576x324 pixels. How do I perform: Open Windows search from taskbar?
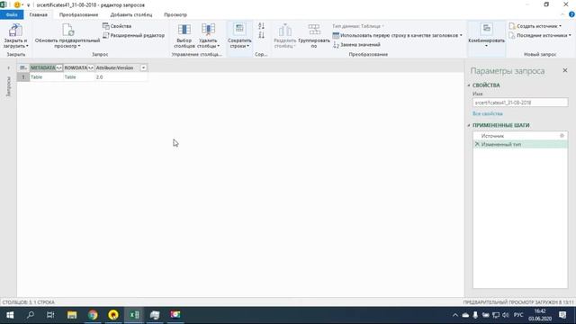tap(31, 315)
